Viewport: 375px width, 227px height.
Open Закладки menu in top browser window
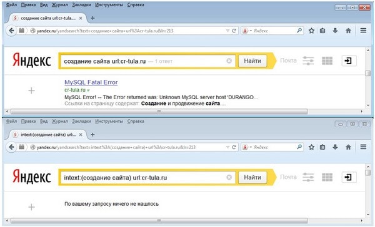coord(81,5)
